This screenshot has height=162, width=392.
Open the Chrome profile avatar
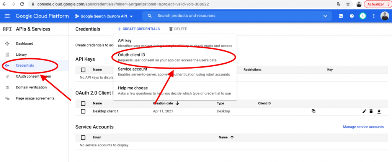(359, 4)
